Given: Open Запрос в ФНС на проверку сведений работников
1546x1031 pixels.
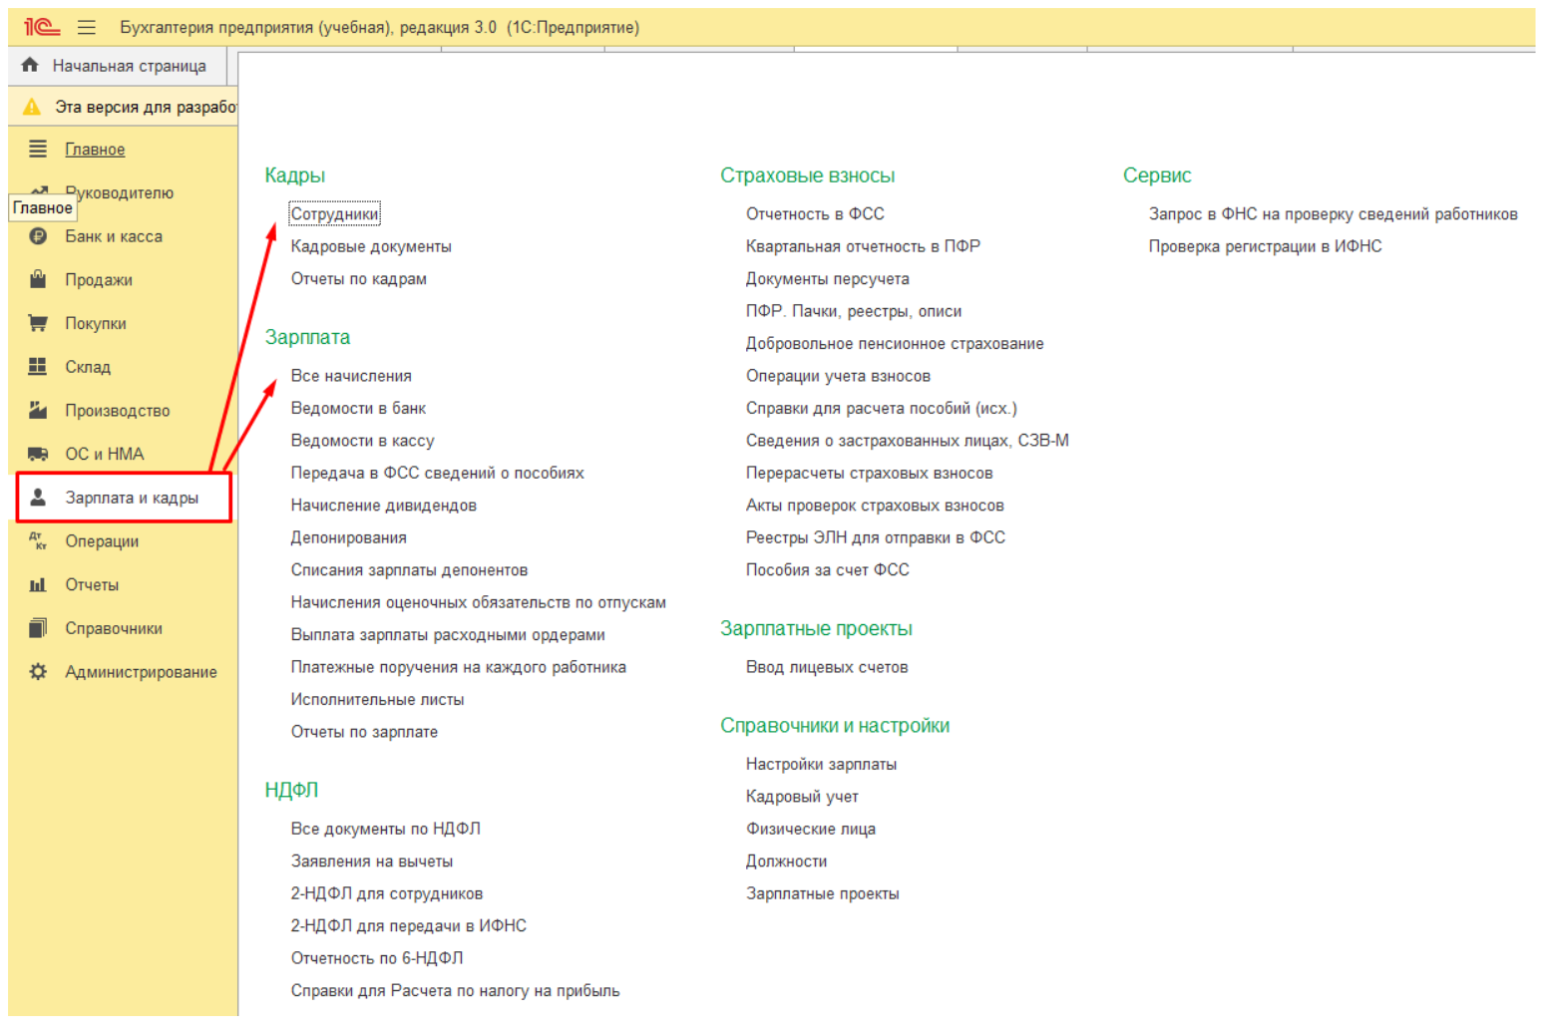Looking at the screenshot, I should coord(1334,214).
